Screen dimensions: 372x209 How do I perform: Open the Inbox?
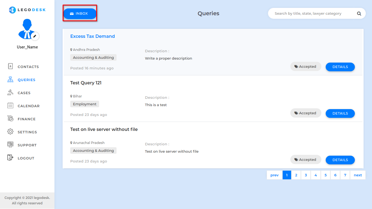(80, 14)
